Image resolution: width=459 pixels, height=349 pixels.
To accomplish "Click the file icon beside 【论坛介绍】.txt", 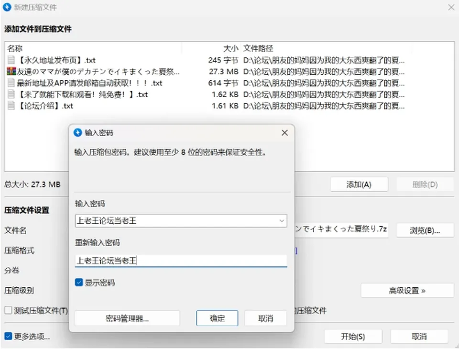I will pos(11,105).
